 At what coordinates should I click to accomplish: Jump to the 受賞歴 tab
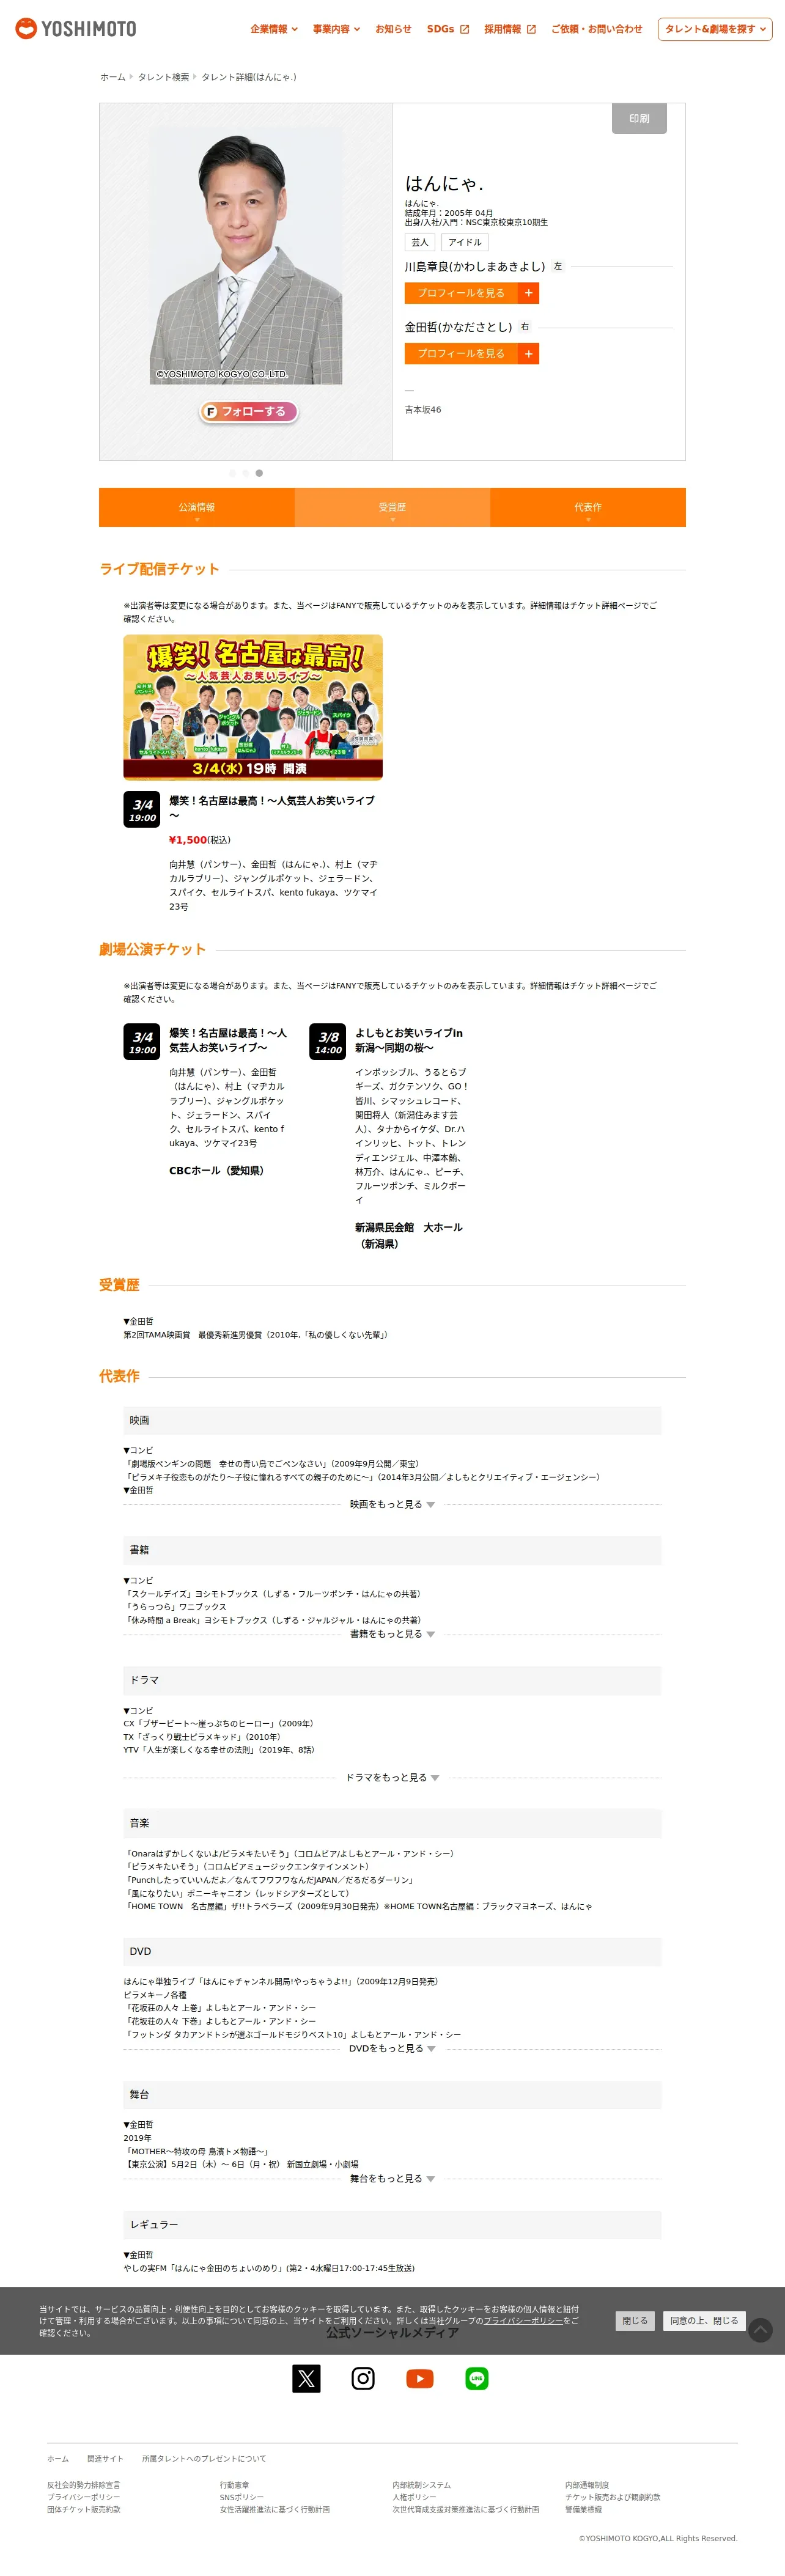[392, 507]
